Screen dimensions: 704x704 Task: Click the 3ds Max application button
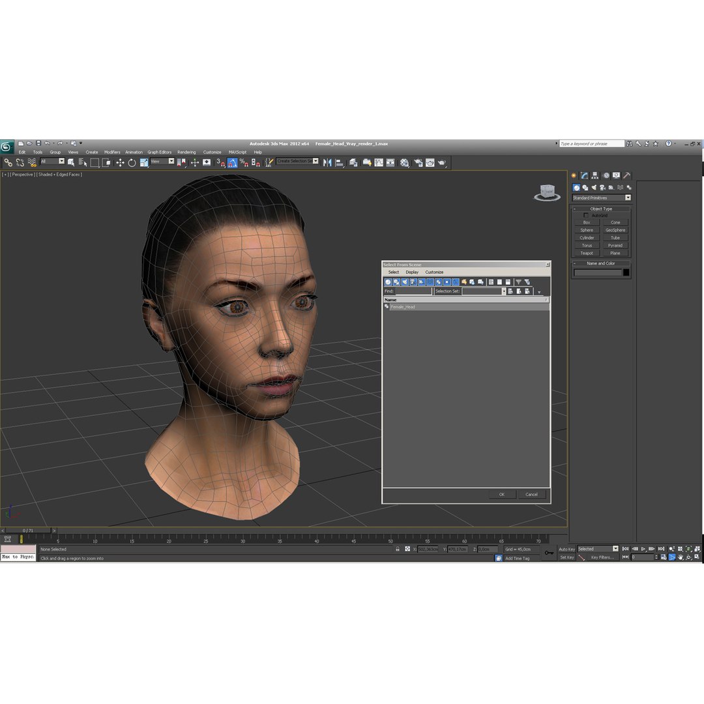7,147
